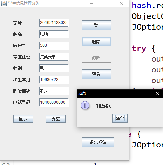Click the 学生信息管理系统 window title
The image size is (163, 165).
pyautogui.click(x=24, y=3)
